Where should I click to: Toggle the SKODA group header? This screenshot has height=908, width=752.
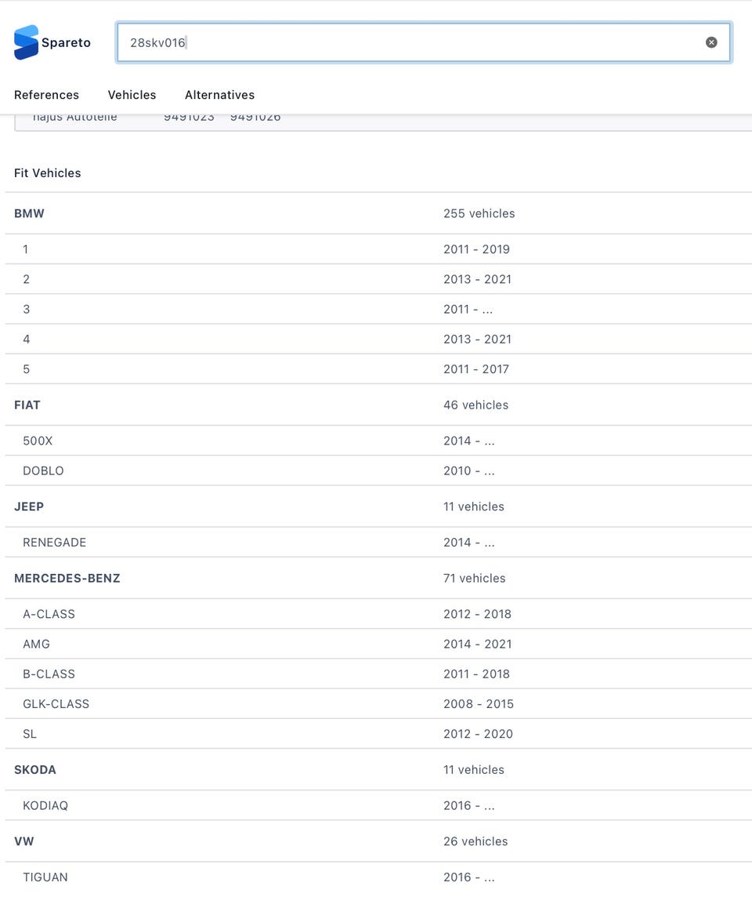tap(378, 769)
